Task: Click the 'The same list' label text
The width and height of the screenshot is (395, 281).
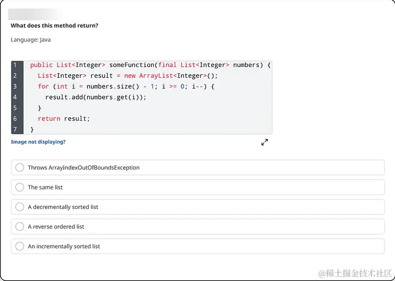Action: (45, 187)
